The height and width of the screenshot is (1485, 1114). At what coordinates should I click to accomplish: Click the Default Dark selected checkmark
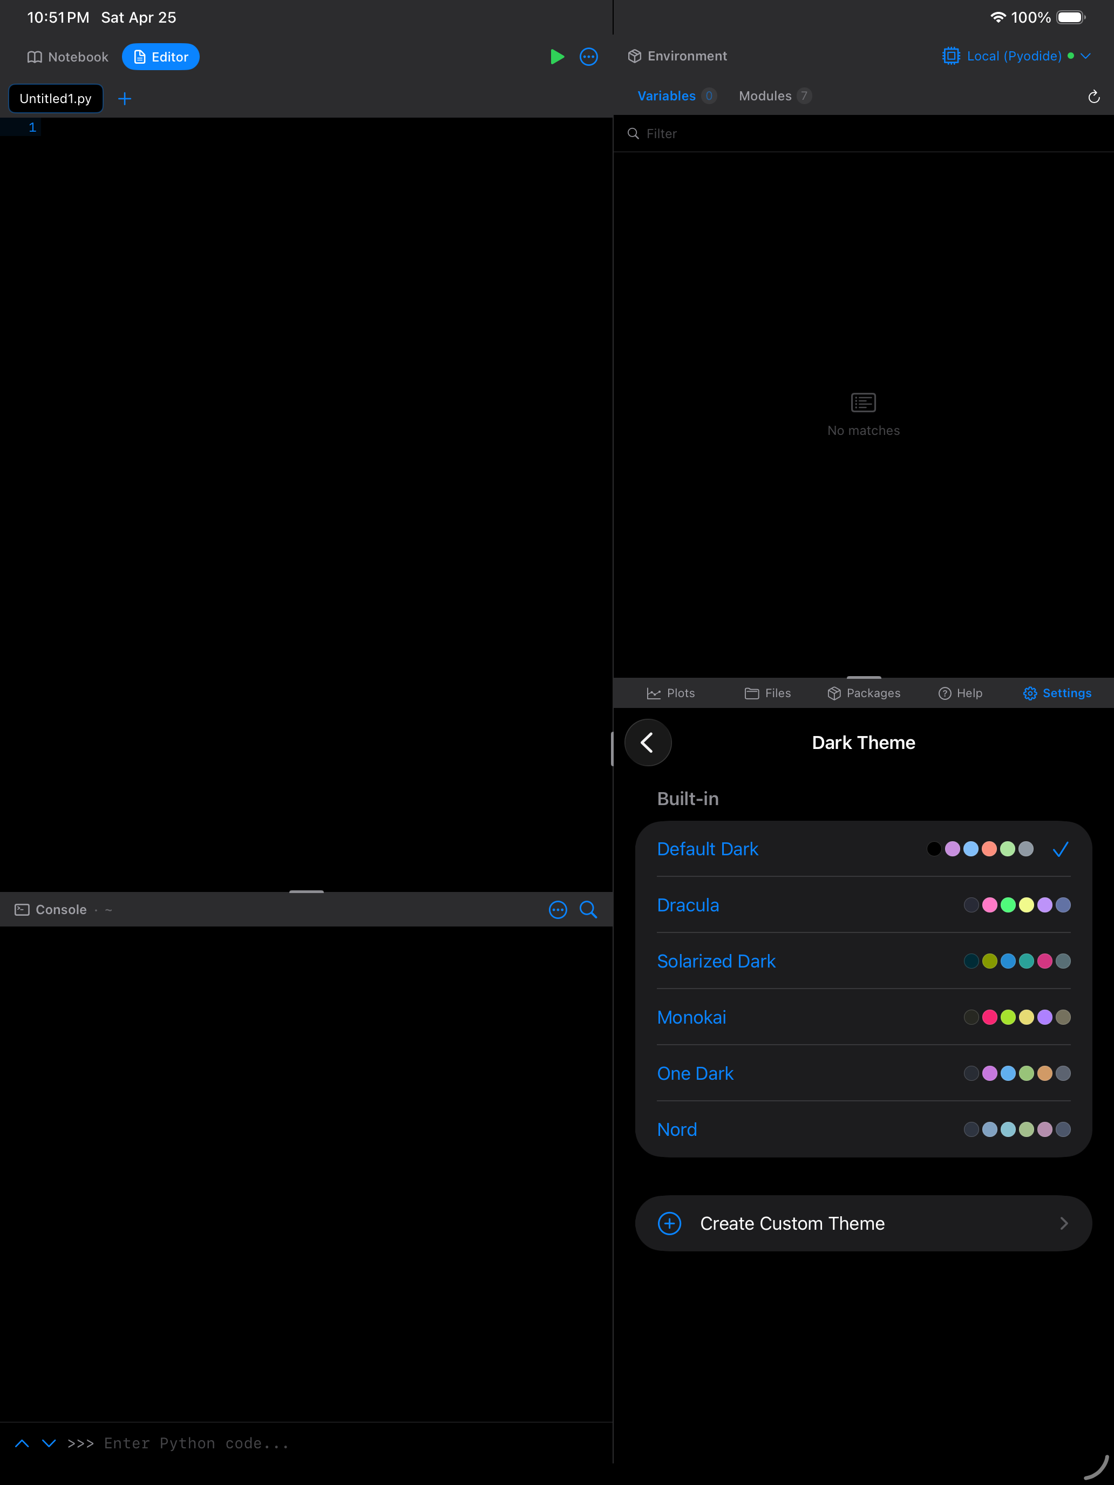pyautogui.click(x=1061, y=849)
